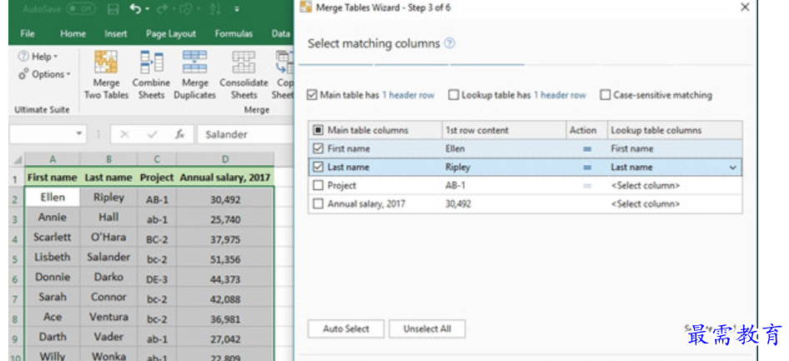Click the Save icon in Quick Access
This screenshot has width=789, height=361.
click(x=113, y=9)
